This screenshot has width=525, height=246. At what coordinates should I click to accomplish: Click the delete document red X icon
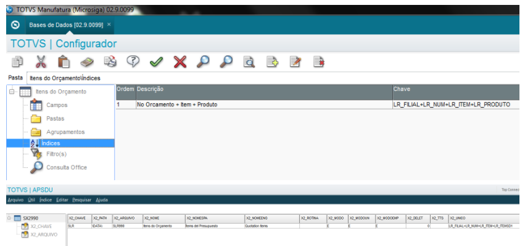pos(318,62)
